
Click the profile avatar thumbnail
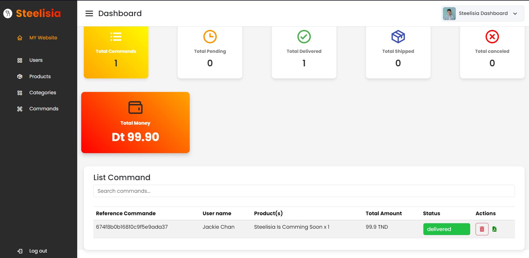[449, 14]
